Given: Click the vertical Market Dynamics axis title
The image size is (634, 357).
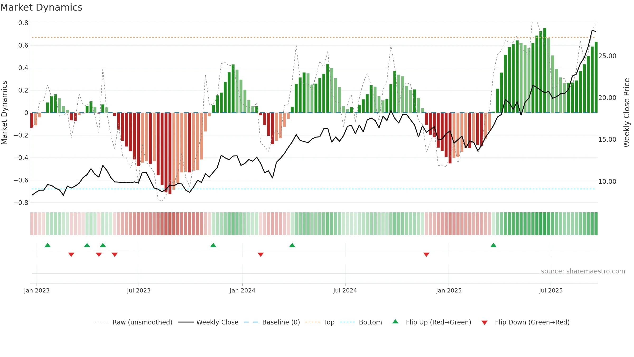Looking at the screenshot, I should (4, 113).
